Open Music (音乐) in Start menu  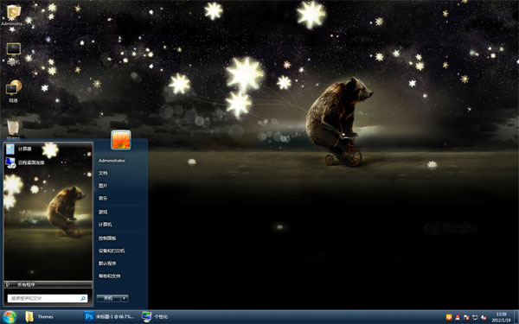coord(103,199)
